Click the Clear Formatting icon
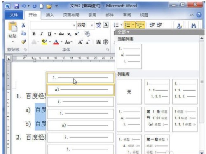The image size is (206, 154). (87, 34)
